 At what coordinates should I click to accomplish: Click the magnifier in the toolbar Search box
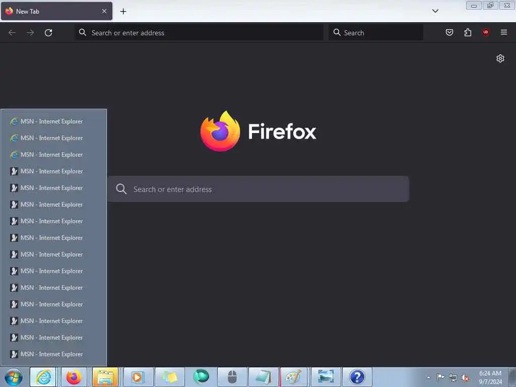point(337,32)
